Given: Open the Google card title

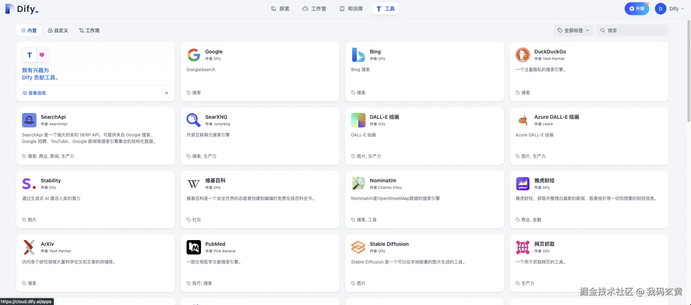Looking at the screenshot, I should [214, 52].
